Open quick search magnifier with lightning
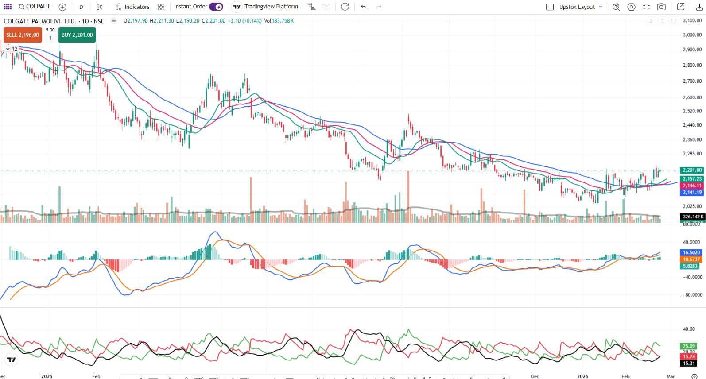 (x=616, y=7)
